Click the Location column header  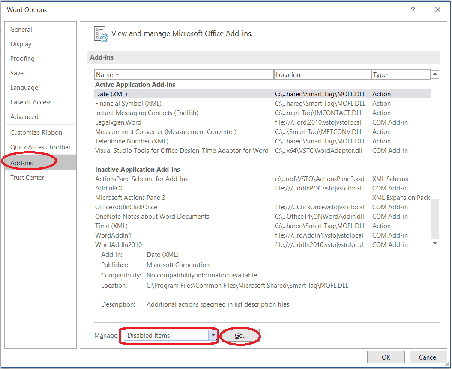pos(322,74)
